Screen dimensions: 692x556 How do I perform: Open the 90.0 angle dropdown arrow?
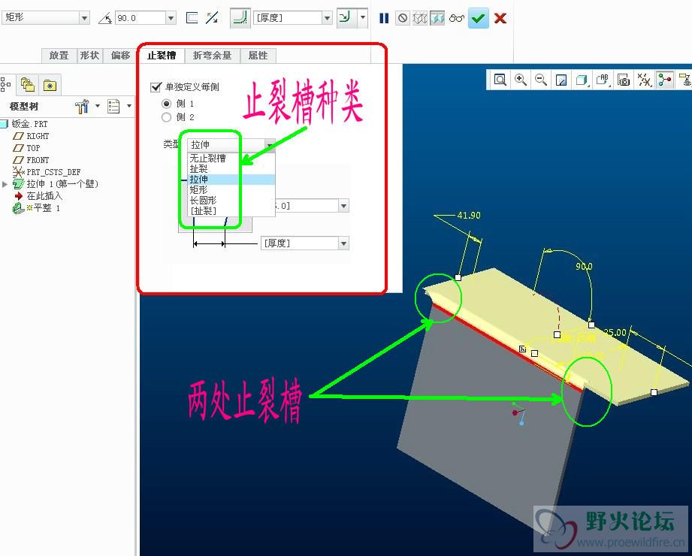[171, 18]
